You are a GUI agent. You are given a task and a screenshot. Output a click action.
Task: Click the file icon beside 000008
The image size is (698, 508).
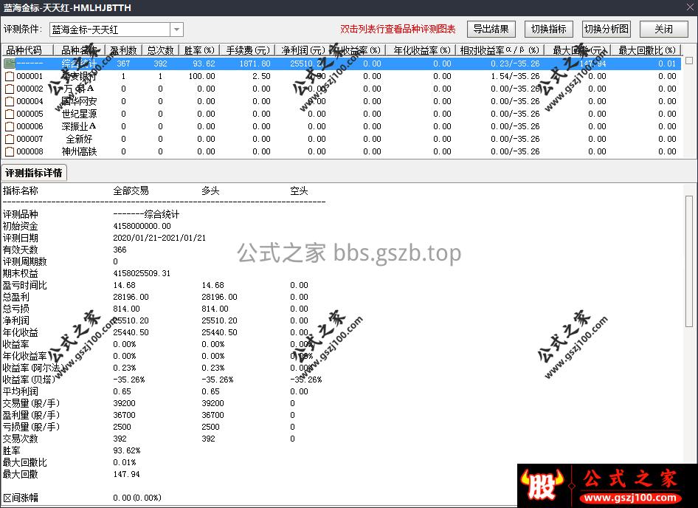click(x=10, y=151)
